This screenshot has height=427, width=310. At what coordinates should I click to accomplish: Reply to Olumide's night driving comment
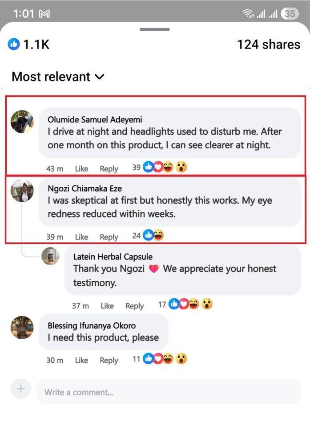click(109, 168)
